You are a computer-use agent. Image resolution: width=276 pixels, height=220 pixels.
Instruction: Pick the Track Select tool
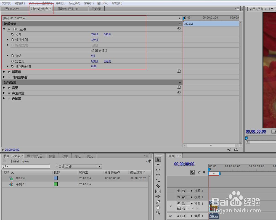pos(158,165)
